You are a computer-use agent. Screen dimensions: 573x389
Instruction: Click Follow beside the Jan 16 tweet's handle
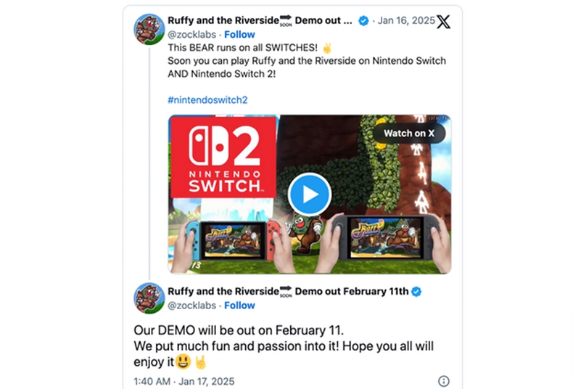click(x=239, y=34)
